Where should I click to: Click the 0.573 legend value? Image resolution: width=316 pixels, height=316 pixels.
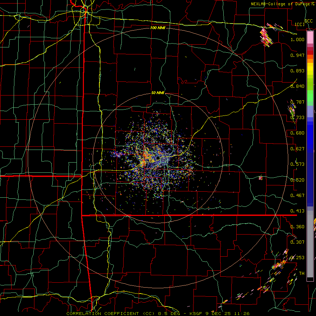pos(297,164)
